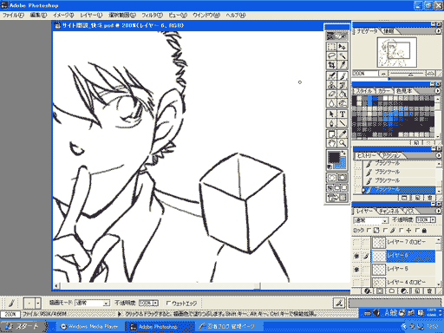The width and height of the screenshot is (444, 333).
Task: Select the Lasso tool
Action: (331, 55)
